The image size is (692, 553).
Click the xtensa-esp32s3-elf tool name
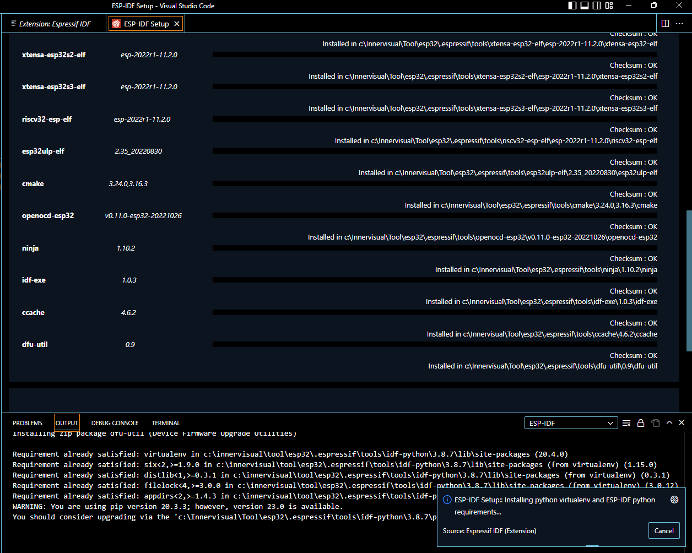point(54,87)
